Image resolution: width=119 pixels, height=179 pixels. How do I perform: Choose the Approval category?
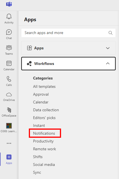tap(41, 95)
